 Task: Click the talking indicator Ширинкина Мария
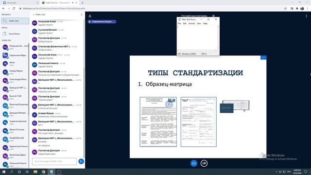(x=102, y=21)
